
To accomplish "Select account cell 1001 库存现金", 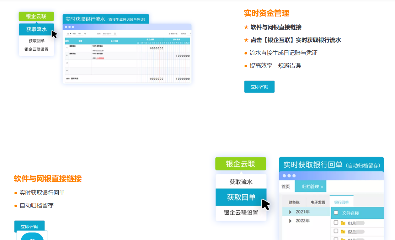I will pyautogui.click(x=98, y=46).
